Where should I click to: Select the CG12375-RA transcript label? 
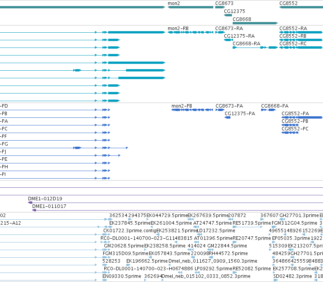pos(239,36)
